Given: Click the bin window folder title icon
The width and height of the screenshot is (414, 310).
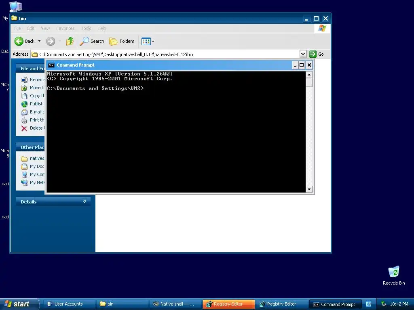Looking at the screenshot, I should pos(15,18).
